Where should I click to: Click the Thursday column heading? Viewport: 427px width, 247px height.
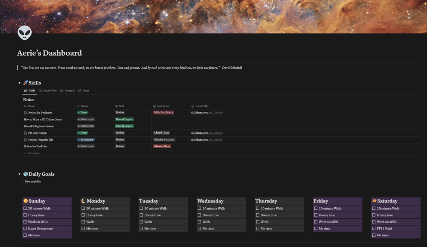[x=266, y=201]
